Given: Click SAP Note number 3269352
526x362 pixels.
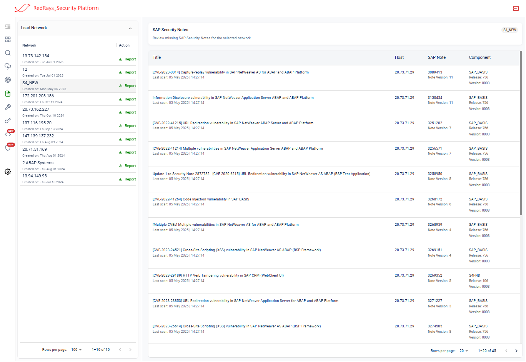Looking at the screenshot, I should [435, 275].
